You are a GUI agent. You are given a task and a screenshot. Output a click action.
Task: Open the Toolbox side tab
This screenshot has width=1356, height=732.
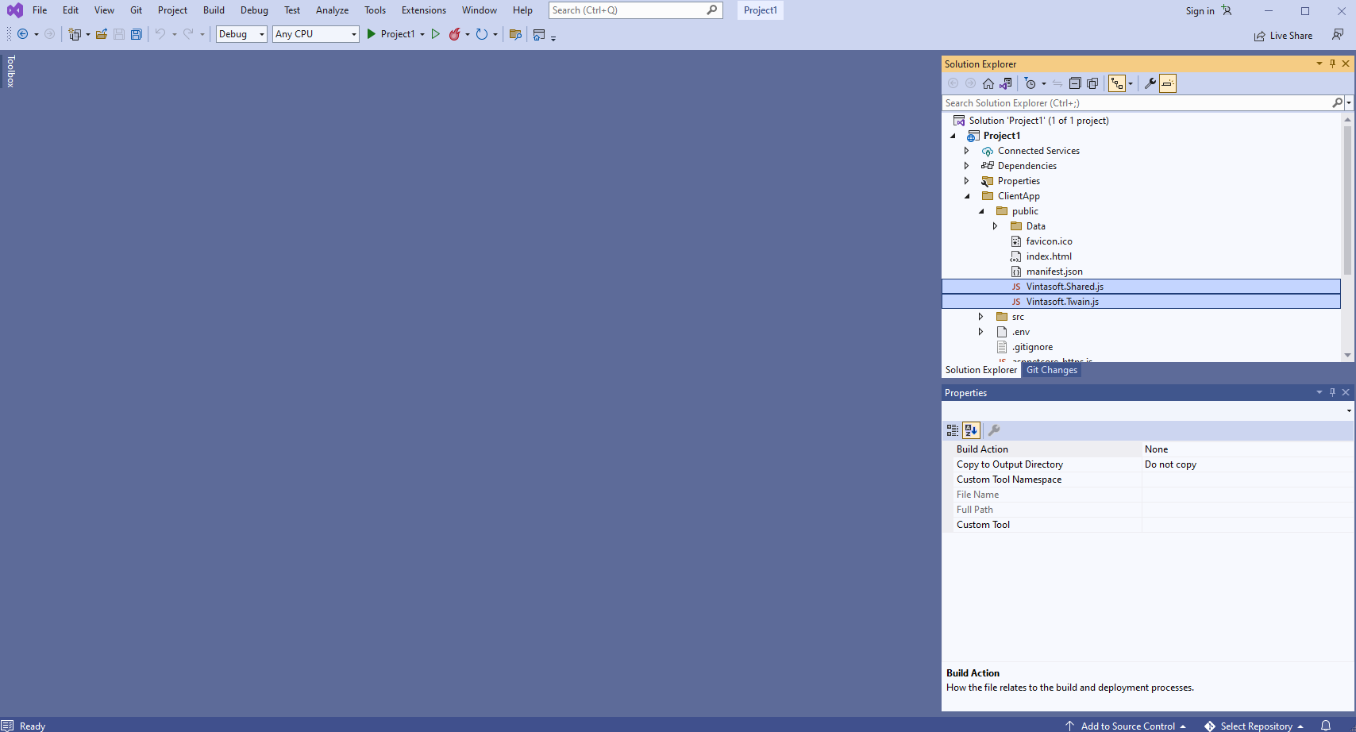(10, 71)
